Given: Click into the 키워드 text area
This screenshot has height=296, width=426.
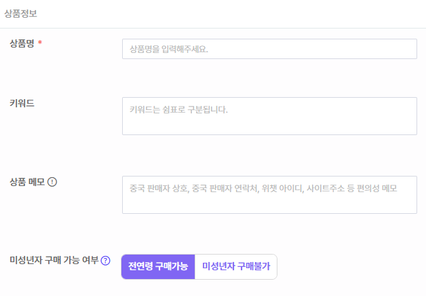Looking at the screenshot, I should click(x=269, y=116).
